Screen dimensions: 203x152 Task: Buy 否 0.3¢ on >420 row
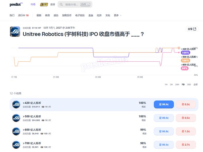pyautogui.click(x=186, y=104)
